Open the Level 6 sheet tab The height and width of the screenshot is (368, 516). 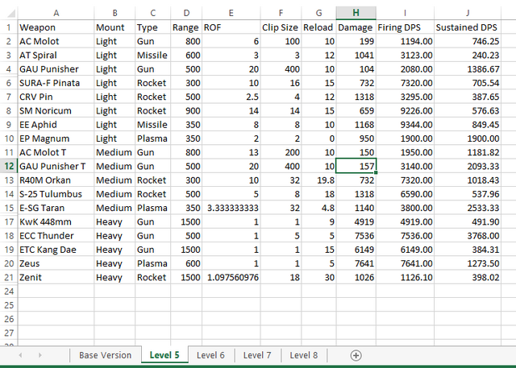(x=210, y=355)
